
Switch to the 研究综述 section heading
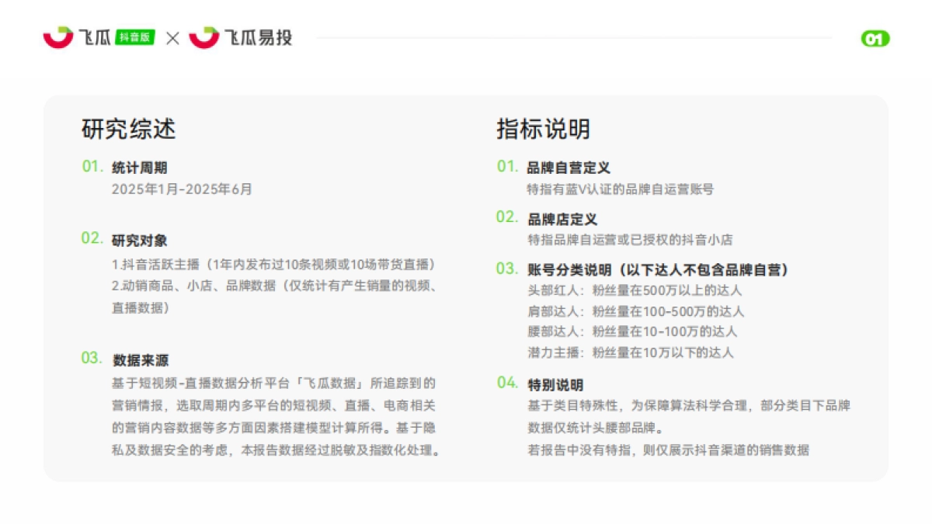click(x=127, y=131)
